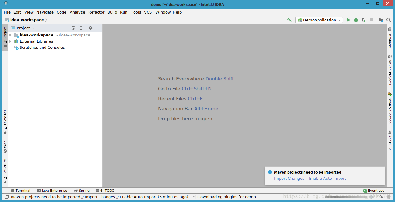395x202 pixels.
Task: Hide the Project tool window
Action: click(98, 28)
